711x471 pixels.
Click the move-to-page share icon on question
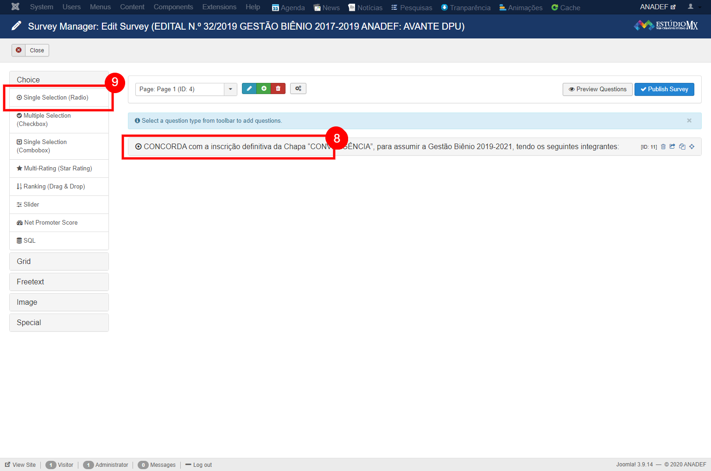click(x=673, y=147)
